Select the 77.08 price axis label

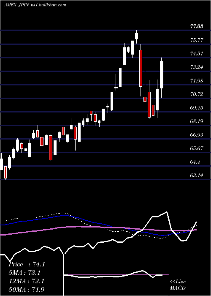[197, 26]
